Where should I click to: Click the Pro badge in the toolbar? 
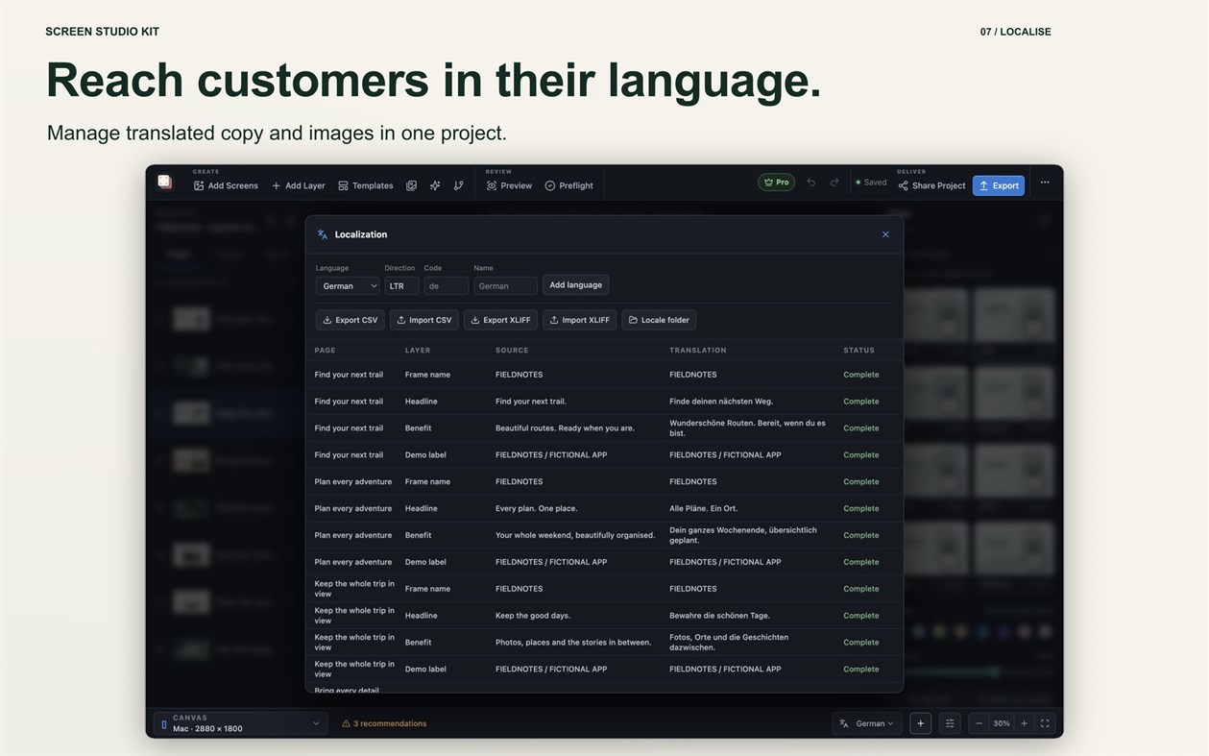coord(777,183)
